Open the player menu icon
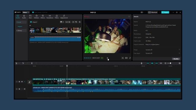 [x=129, y=16]
